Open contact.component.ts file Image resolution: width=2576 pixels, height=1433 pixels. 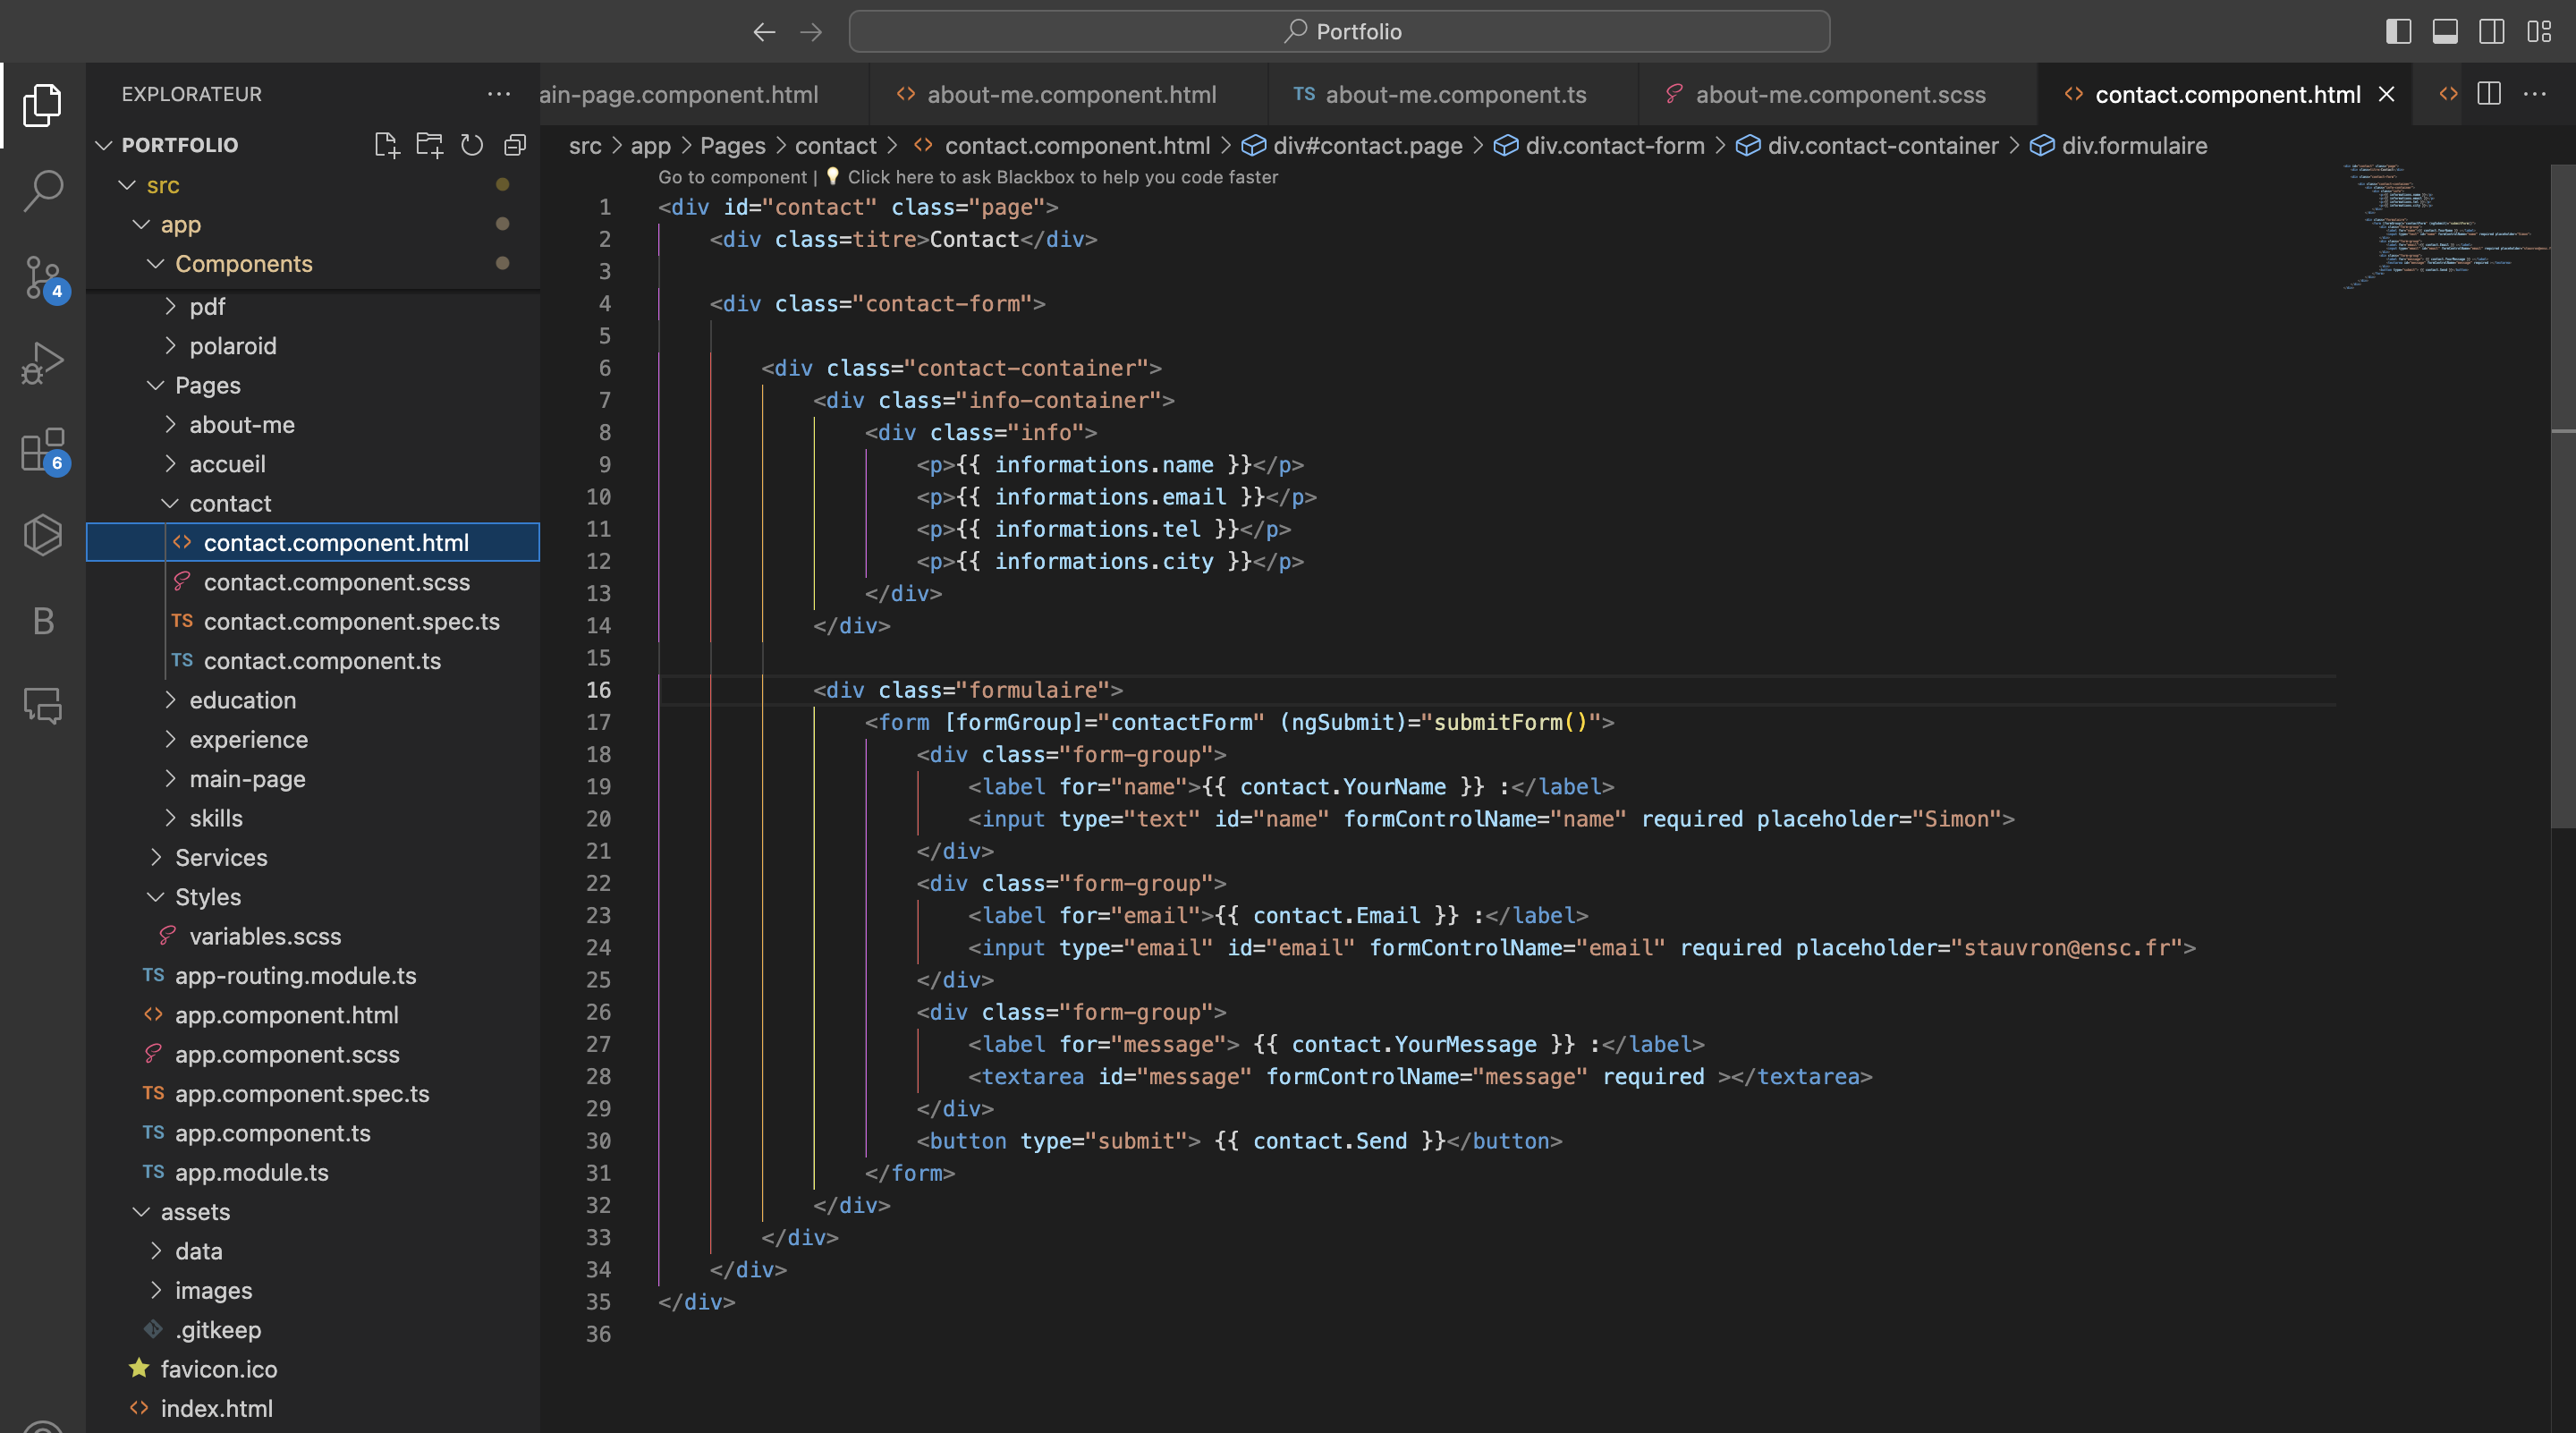point(322,661)
